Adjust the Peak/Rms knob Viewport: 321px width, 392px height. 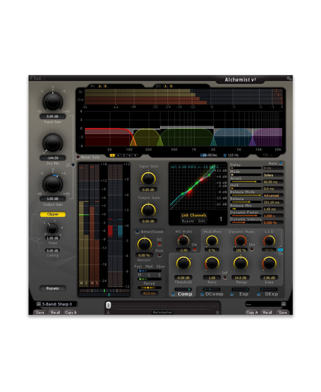click(212, 241)
